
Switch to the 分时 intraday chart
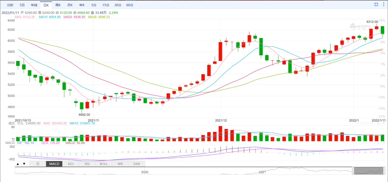click(10, 5)
